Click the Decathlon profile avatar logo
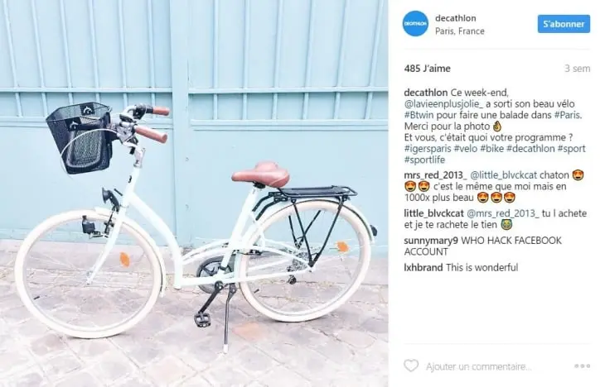 click(415, 24)
